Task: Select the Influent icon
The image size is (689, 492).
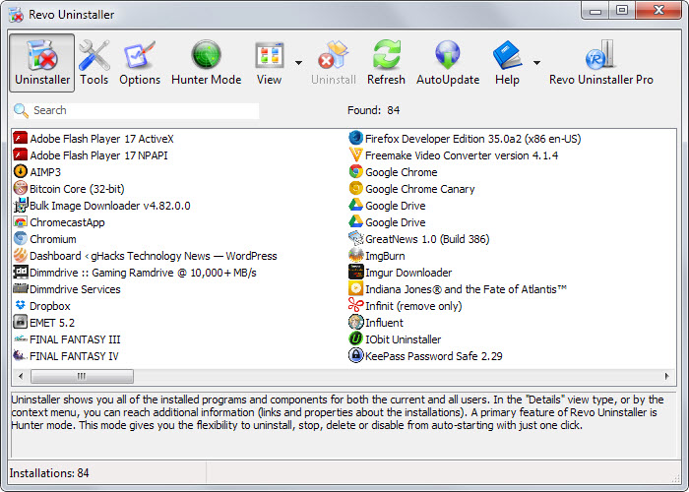Action: tap(356, 322)
